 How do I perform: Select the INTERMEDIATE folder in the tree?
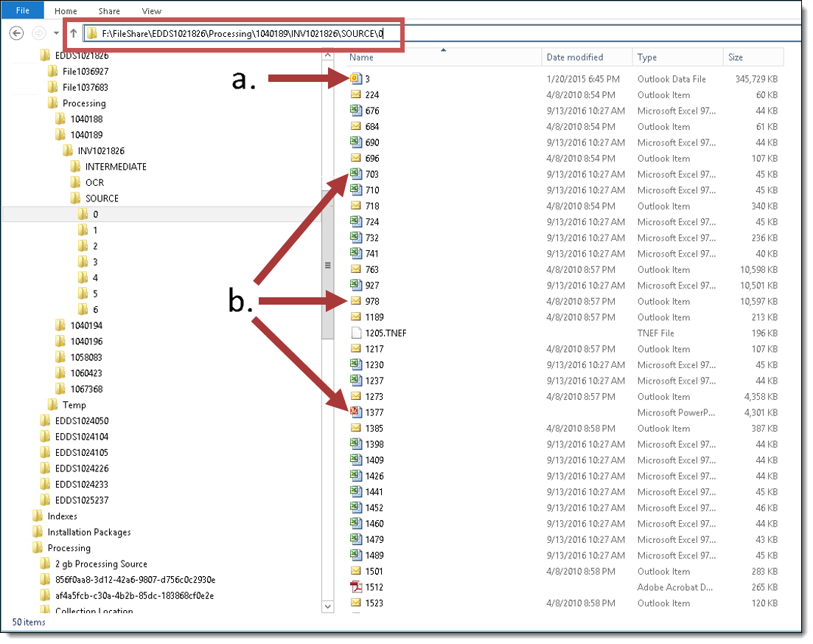coord(116,167)
